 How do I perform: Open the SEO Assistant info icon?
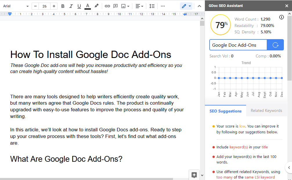coord(281,17)
